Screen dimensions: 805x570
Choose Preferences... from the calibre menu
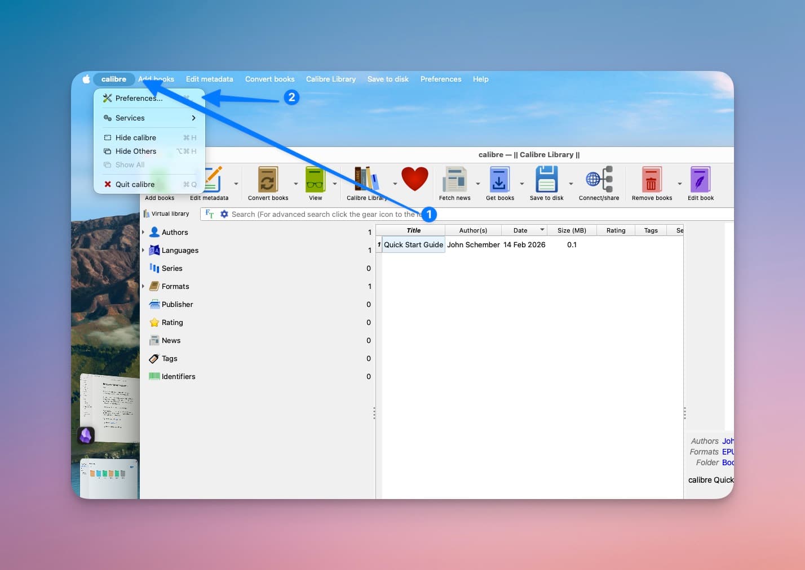pos(139,98)
